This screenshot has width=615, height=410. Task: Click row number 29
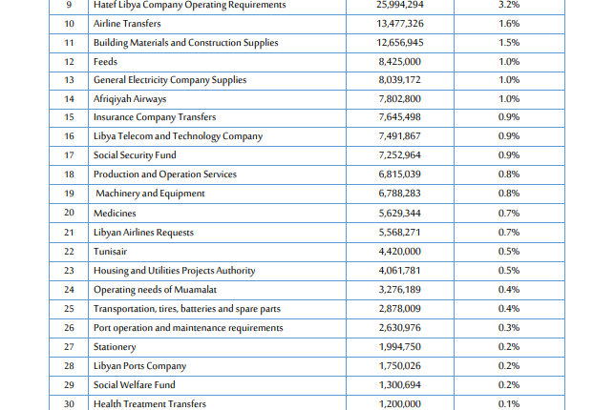coord(69,385)
